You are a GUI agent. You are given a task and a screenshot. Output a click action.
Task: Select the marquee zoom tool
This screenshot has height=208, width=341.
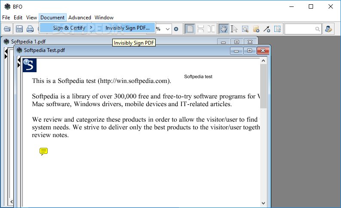(x=245, y=29)
